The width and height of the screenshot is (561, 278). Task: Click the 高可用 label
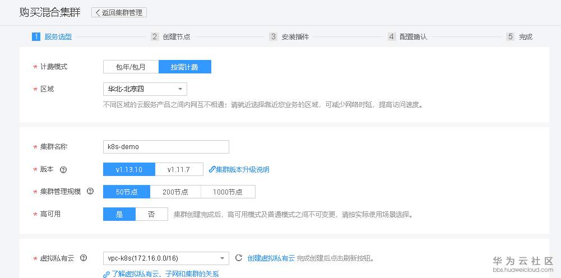[50, 214]
